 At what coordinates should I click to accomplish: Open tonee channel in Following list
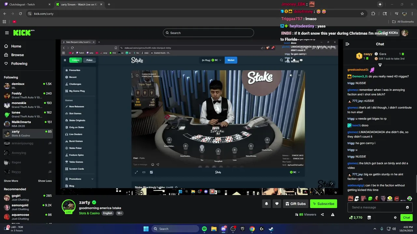pyautogui.click(x=27, y=114)
